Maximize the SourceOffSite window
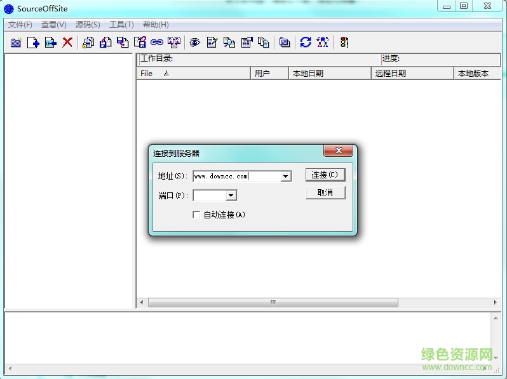The image size is (507, 379). coord(464,6)
